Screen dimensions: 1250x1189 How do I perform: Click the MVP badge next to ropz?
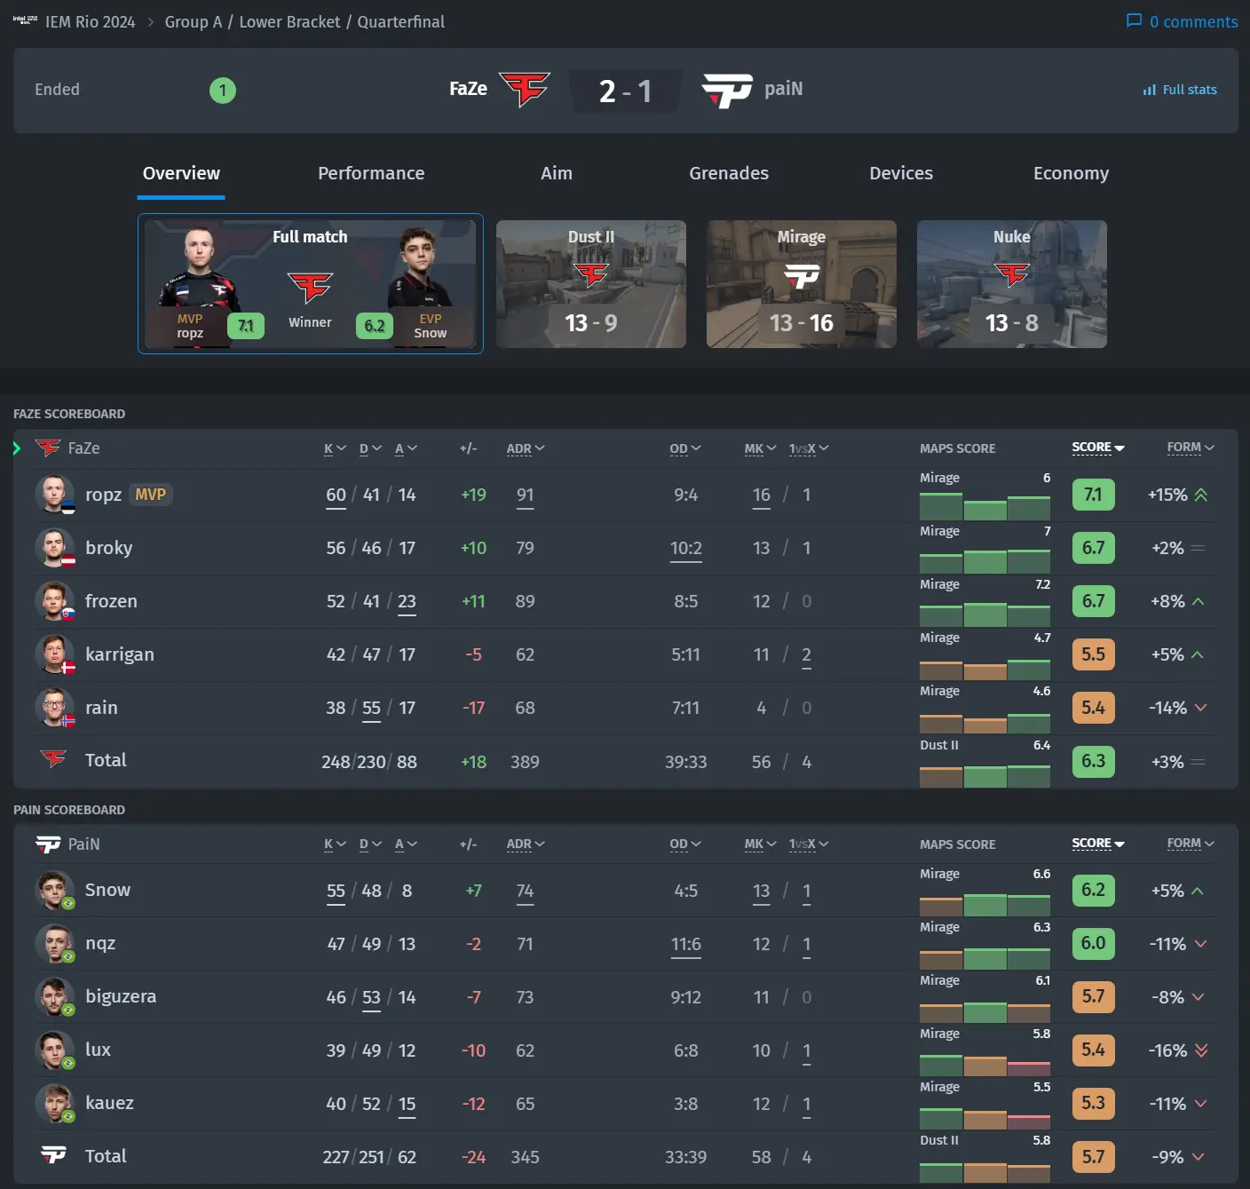(x=150, y=495)
